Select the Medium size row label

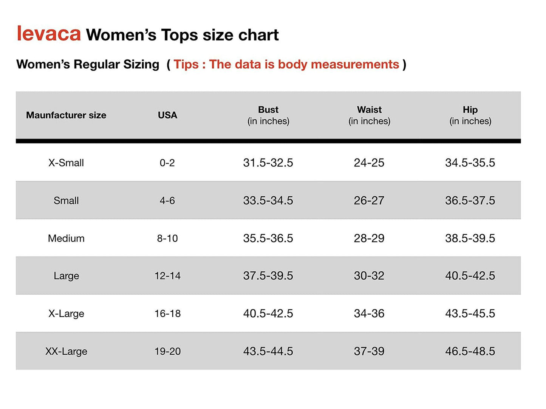(x=66, y=238)
